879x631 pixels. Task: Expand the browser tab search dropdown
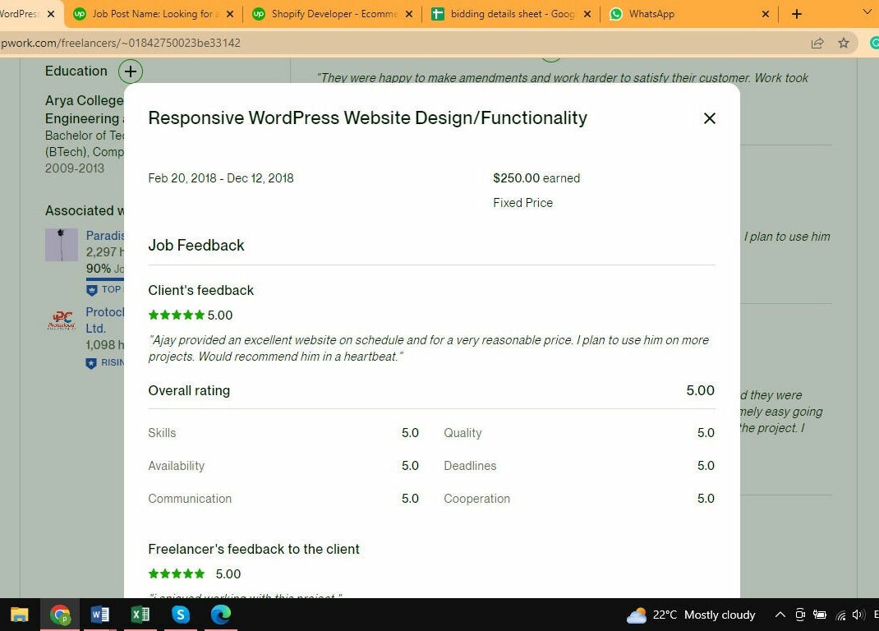click(867, 13)
